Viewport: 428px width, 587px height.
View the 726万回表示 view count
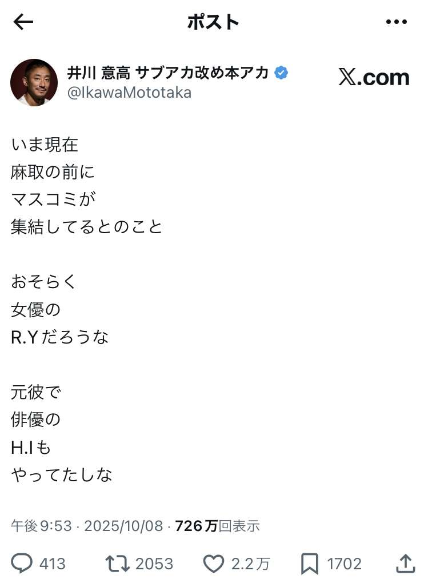coord(217,525)
